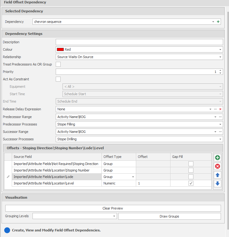Click into the Description text field
229x237 pixels.
(139, 42)
